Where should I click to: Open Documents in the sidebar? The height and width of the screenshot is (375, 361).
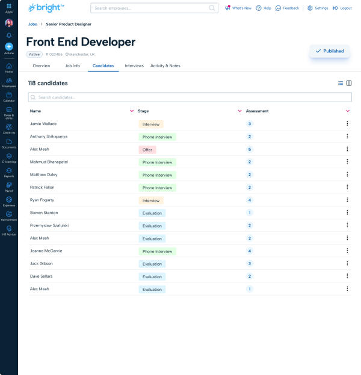pyautogui.click(x=9, y=144)
